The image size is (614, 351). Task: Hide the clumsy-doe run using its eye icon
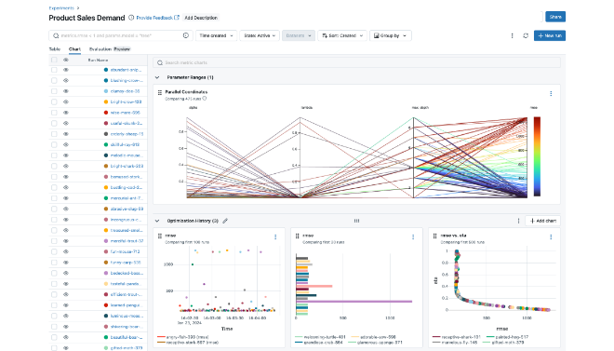pos(66,91)
